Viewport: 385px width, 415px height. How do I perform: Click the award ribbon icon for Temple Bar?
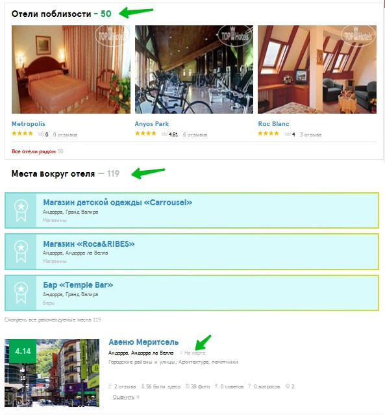tap(21, 292)
